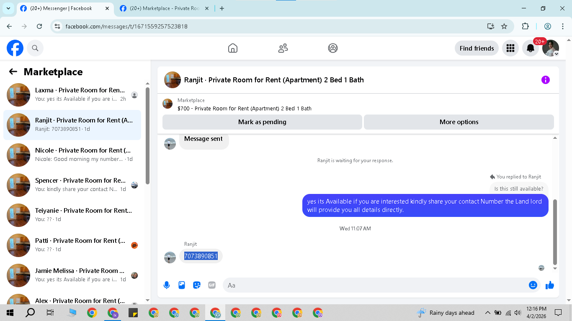Screen dimensions: 572x321
Task: Open the Facebook search icon
Action: (35, 48)
